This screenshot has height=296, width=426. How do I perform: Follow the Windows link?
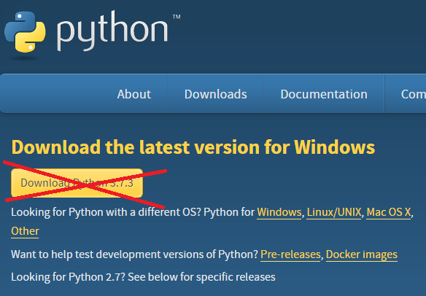(x=279, y=212)
